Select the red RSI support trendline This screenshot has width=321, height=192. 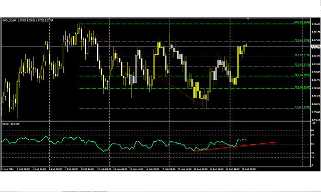[x=236, y=146]
